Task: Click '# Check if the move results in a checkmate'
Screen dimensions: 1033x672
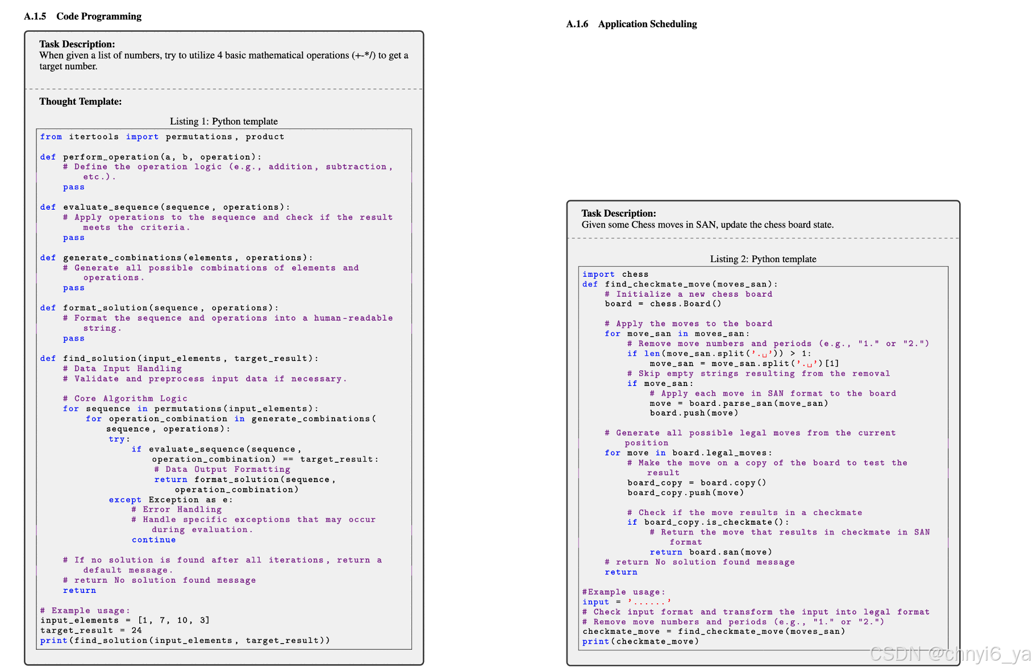Action: click(x=745, y=512)
